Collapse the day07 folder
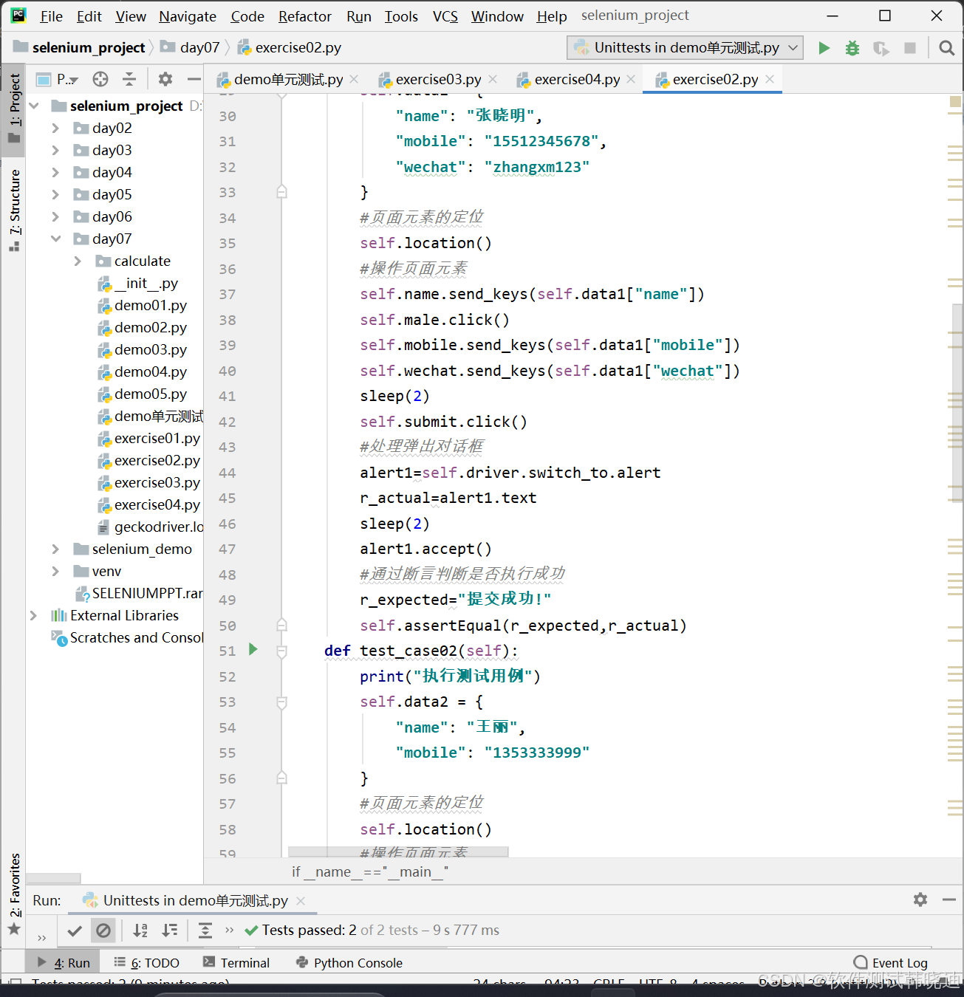 click(55, 239)
